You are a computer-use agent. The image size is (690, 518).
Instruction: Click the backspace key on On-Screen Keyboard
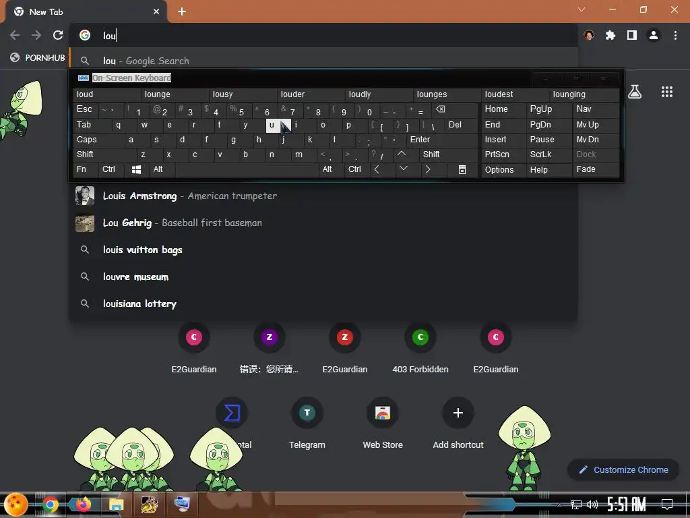[x=454, y=110]
